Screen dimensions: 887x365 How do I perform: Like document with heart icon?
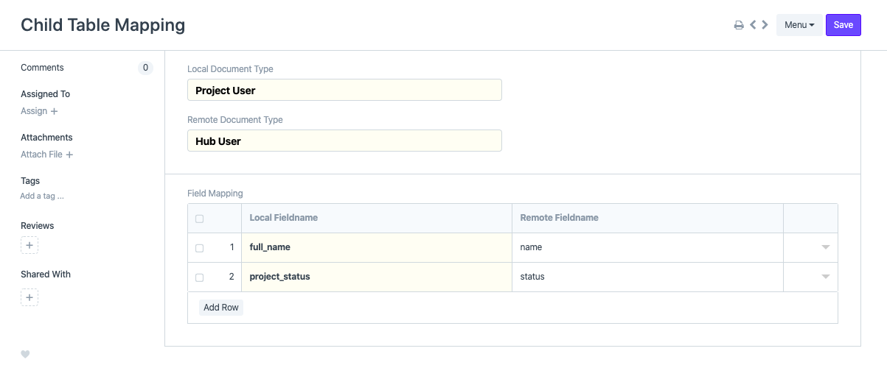click(x=25, y=354)
